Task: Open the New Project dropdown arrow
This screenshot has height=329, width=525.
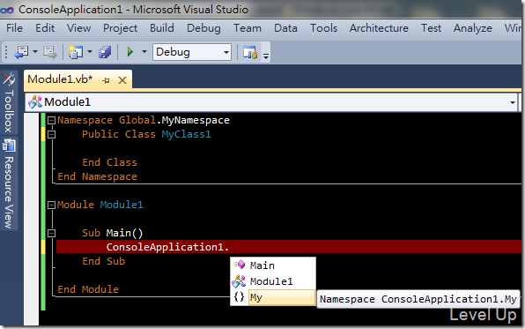Action: tap(90, 52)
